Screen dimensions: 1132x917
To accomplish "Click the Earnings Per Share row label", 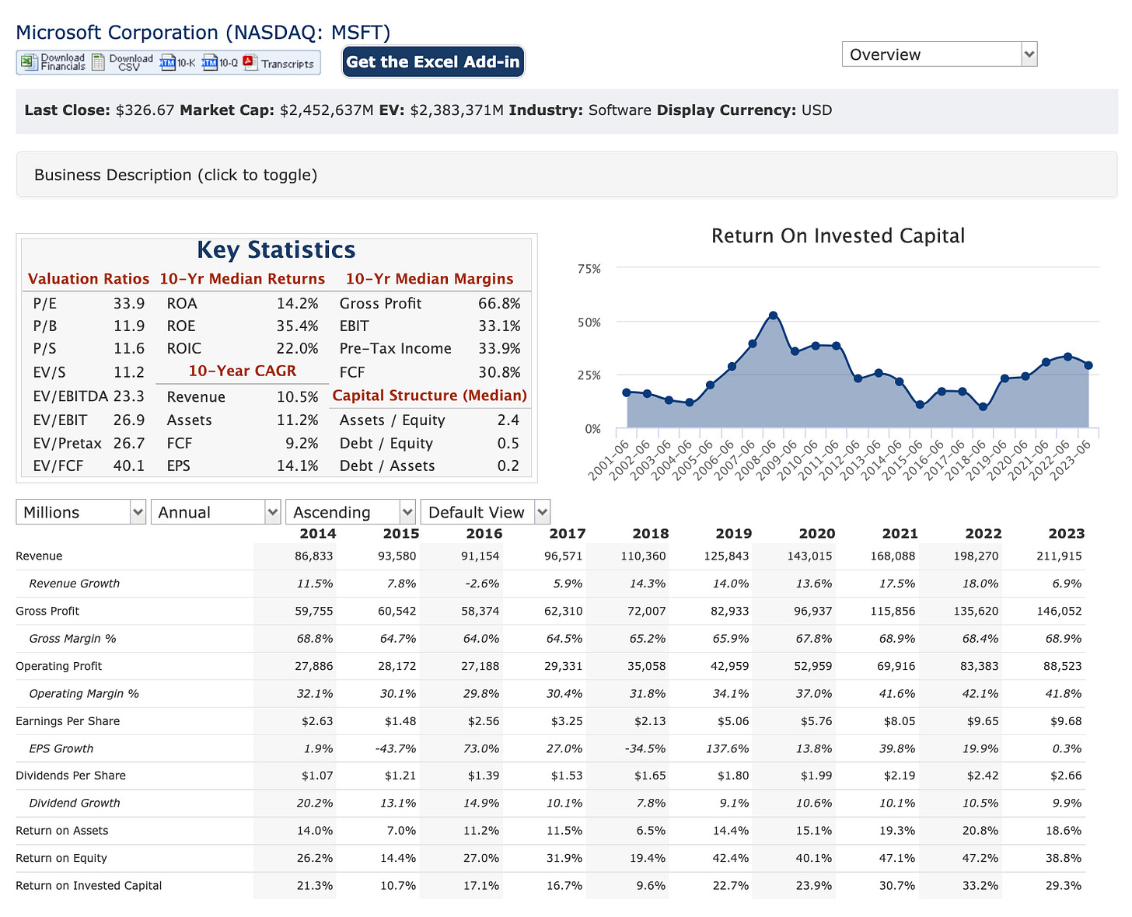I will click(68, 721).
